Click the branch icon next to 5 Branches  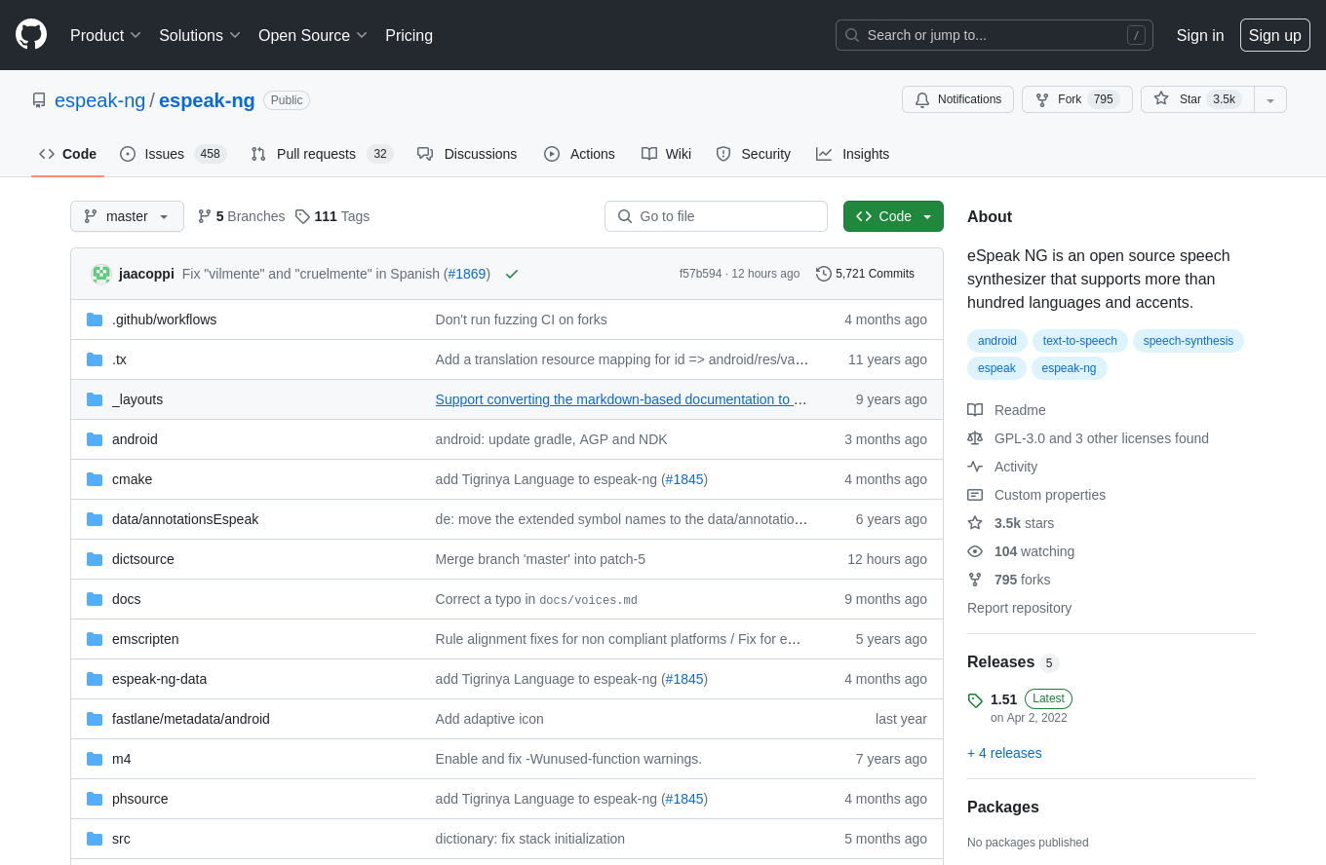(205, 216)
